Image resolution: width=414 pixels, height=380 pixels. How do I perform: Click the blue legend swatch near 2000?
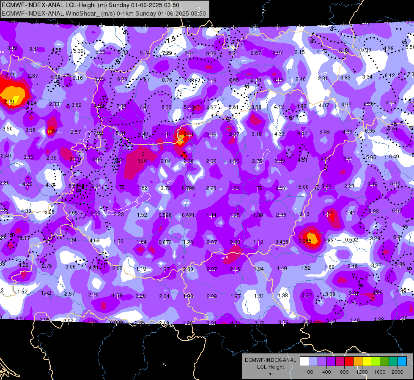tap(402, 361)
